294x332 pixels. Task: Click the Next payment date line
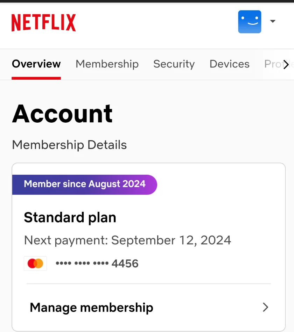click(127, 240)
